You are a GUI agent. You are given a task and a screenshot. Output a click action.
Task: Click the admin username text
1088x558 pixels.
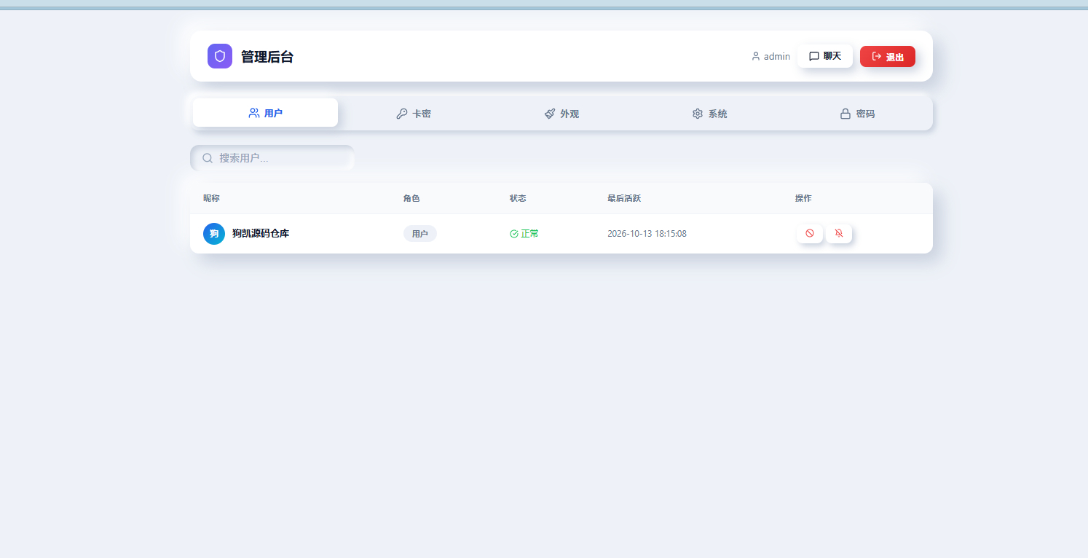[x=777, y=56]
